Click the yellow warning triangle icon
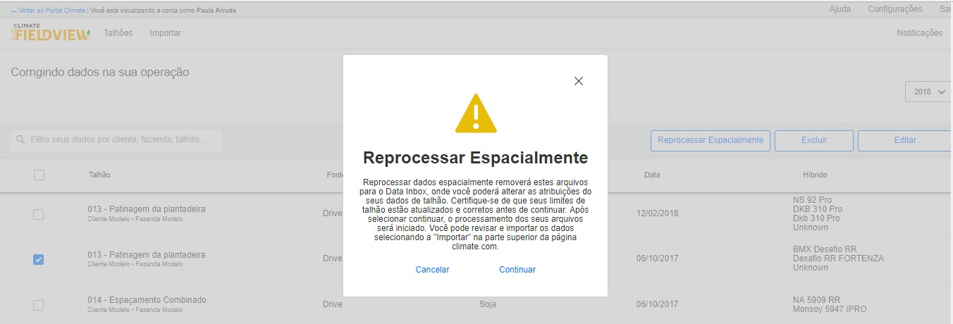Viewport: 953px width, 324px height. (476, 114)
